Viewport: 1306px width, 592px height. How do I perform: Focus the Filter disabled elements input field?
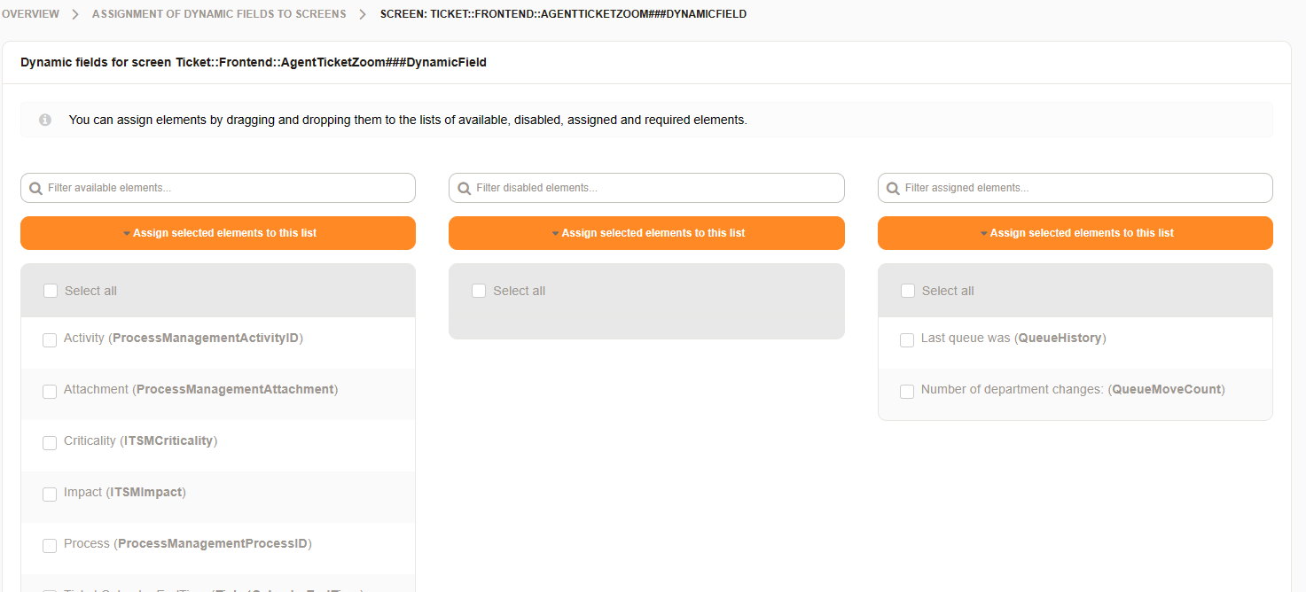coord(656,188)
